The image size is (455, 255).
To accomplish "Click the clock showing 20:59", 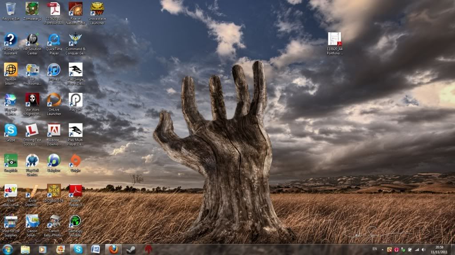I will (x=439, y=249).
